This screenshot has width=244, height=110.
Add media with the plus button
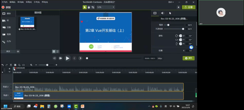coord(18,51)
